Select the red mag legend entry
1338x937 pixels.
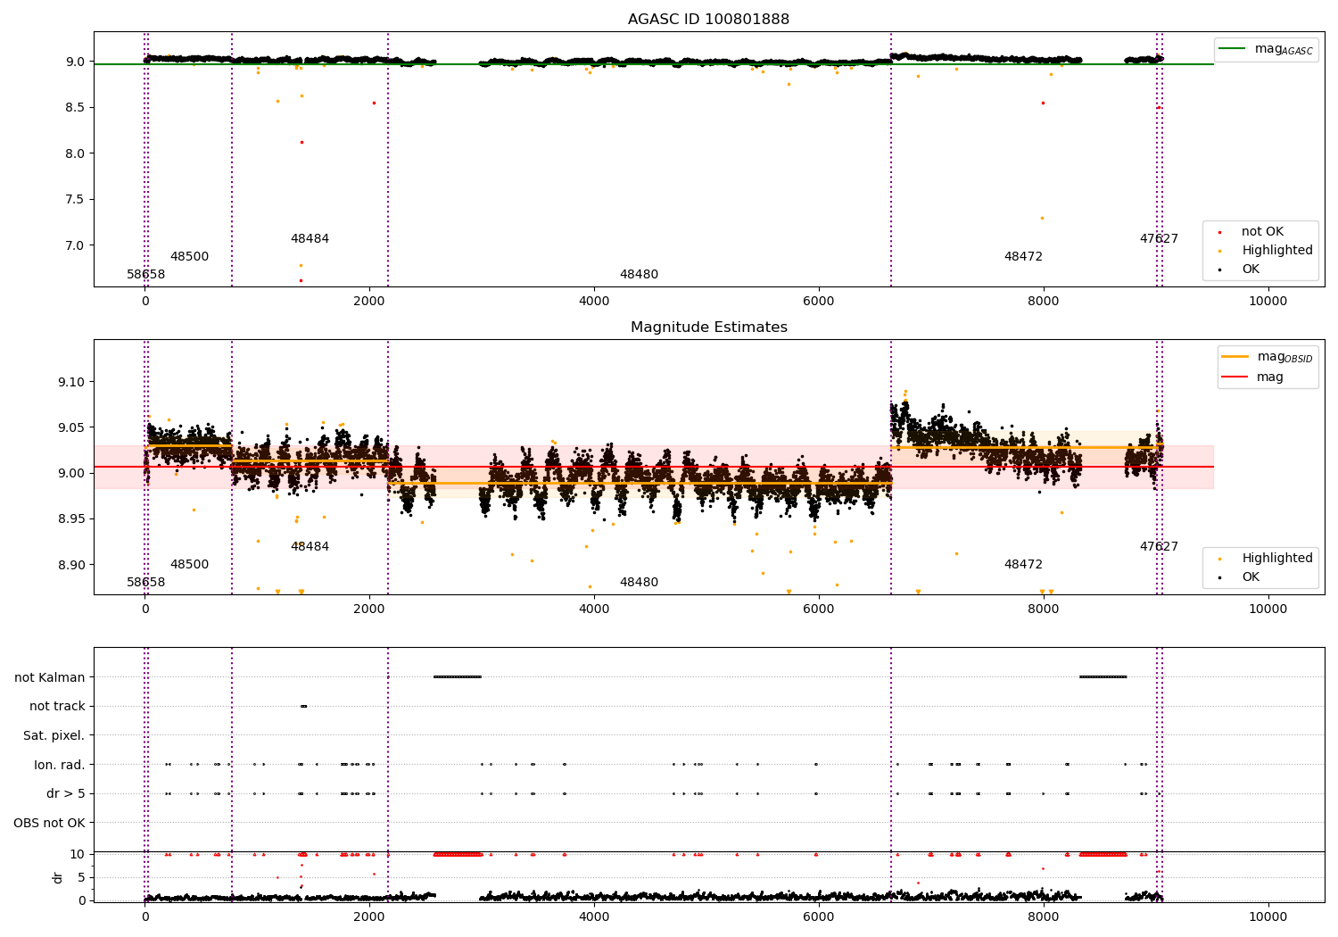tap(1252, 377)
